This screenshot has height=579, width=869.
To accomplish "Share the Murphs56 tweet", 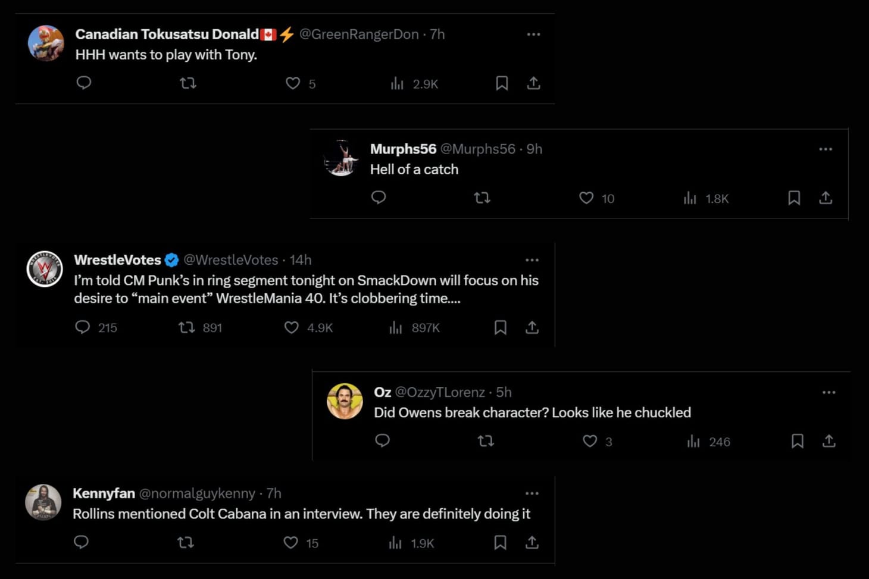I will tap(825, 198).
